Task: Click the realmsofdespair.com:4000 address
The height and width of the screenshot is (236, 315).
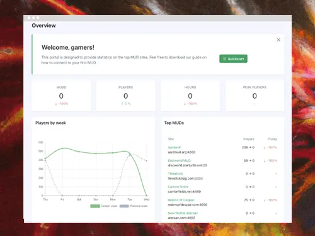Action: coord(188,205)
